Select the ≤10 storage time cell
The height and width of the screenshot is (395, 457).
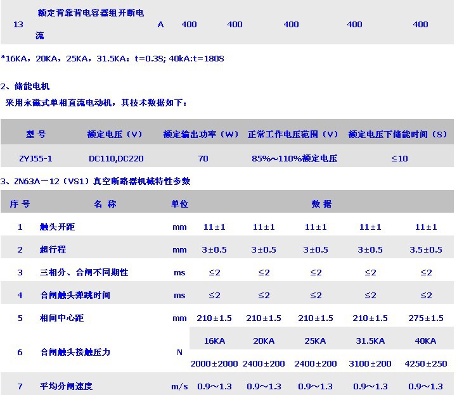pos(399,158)
